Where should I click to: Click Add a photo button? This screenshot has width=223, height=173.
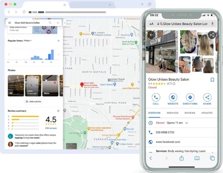point(34,102)
